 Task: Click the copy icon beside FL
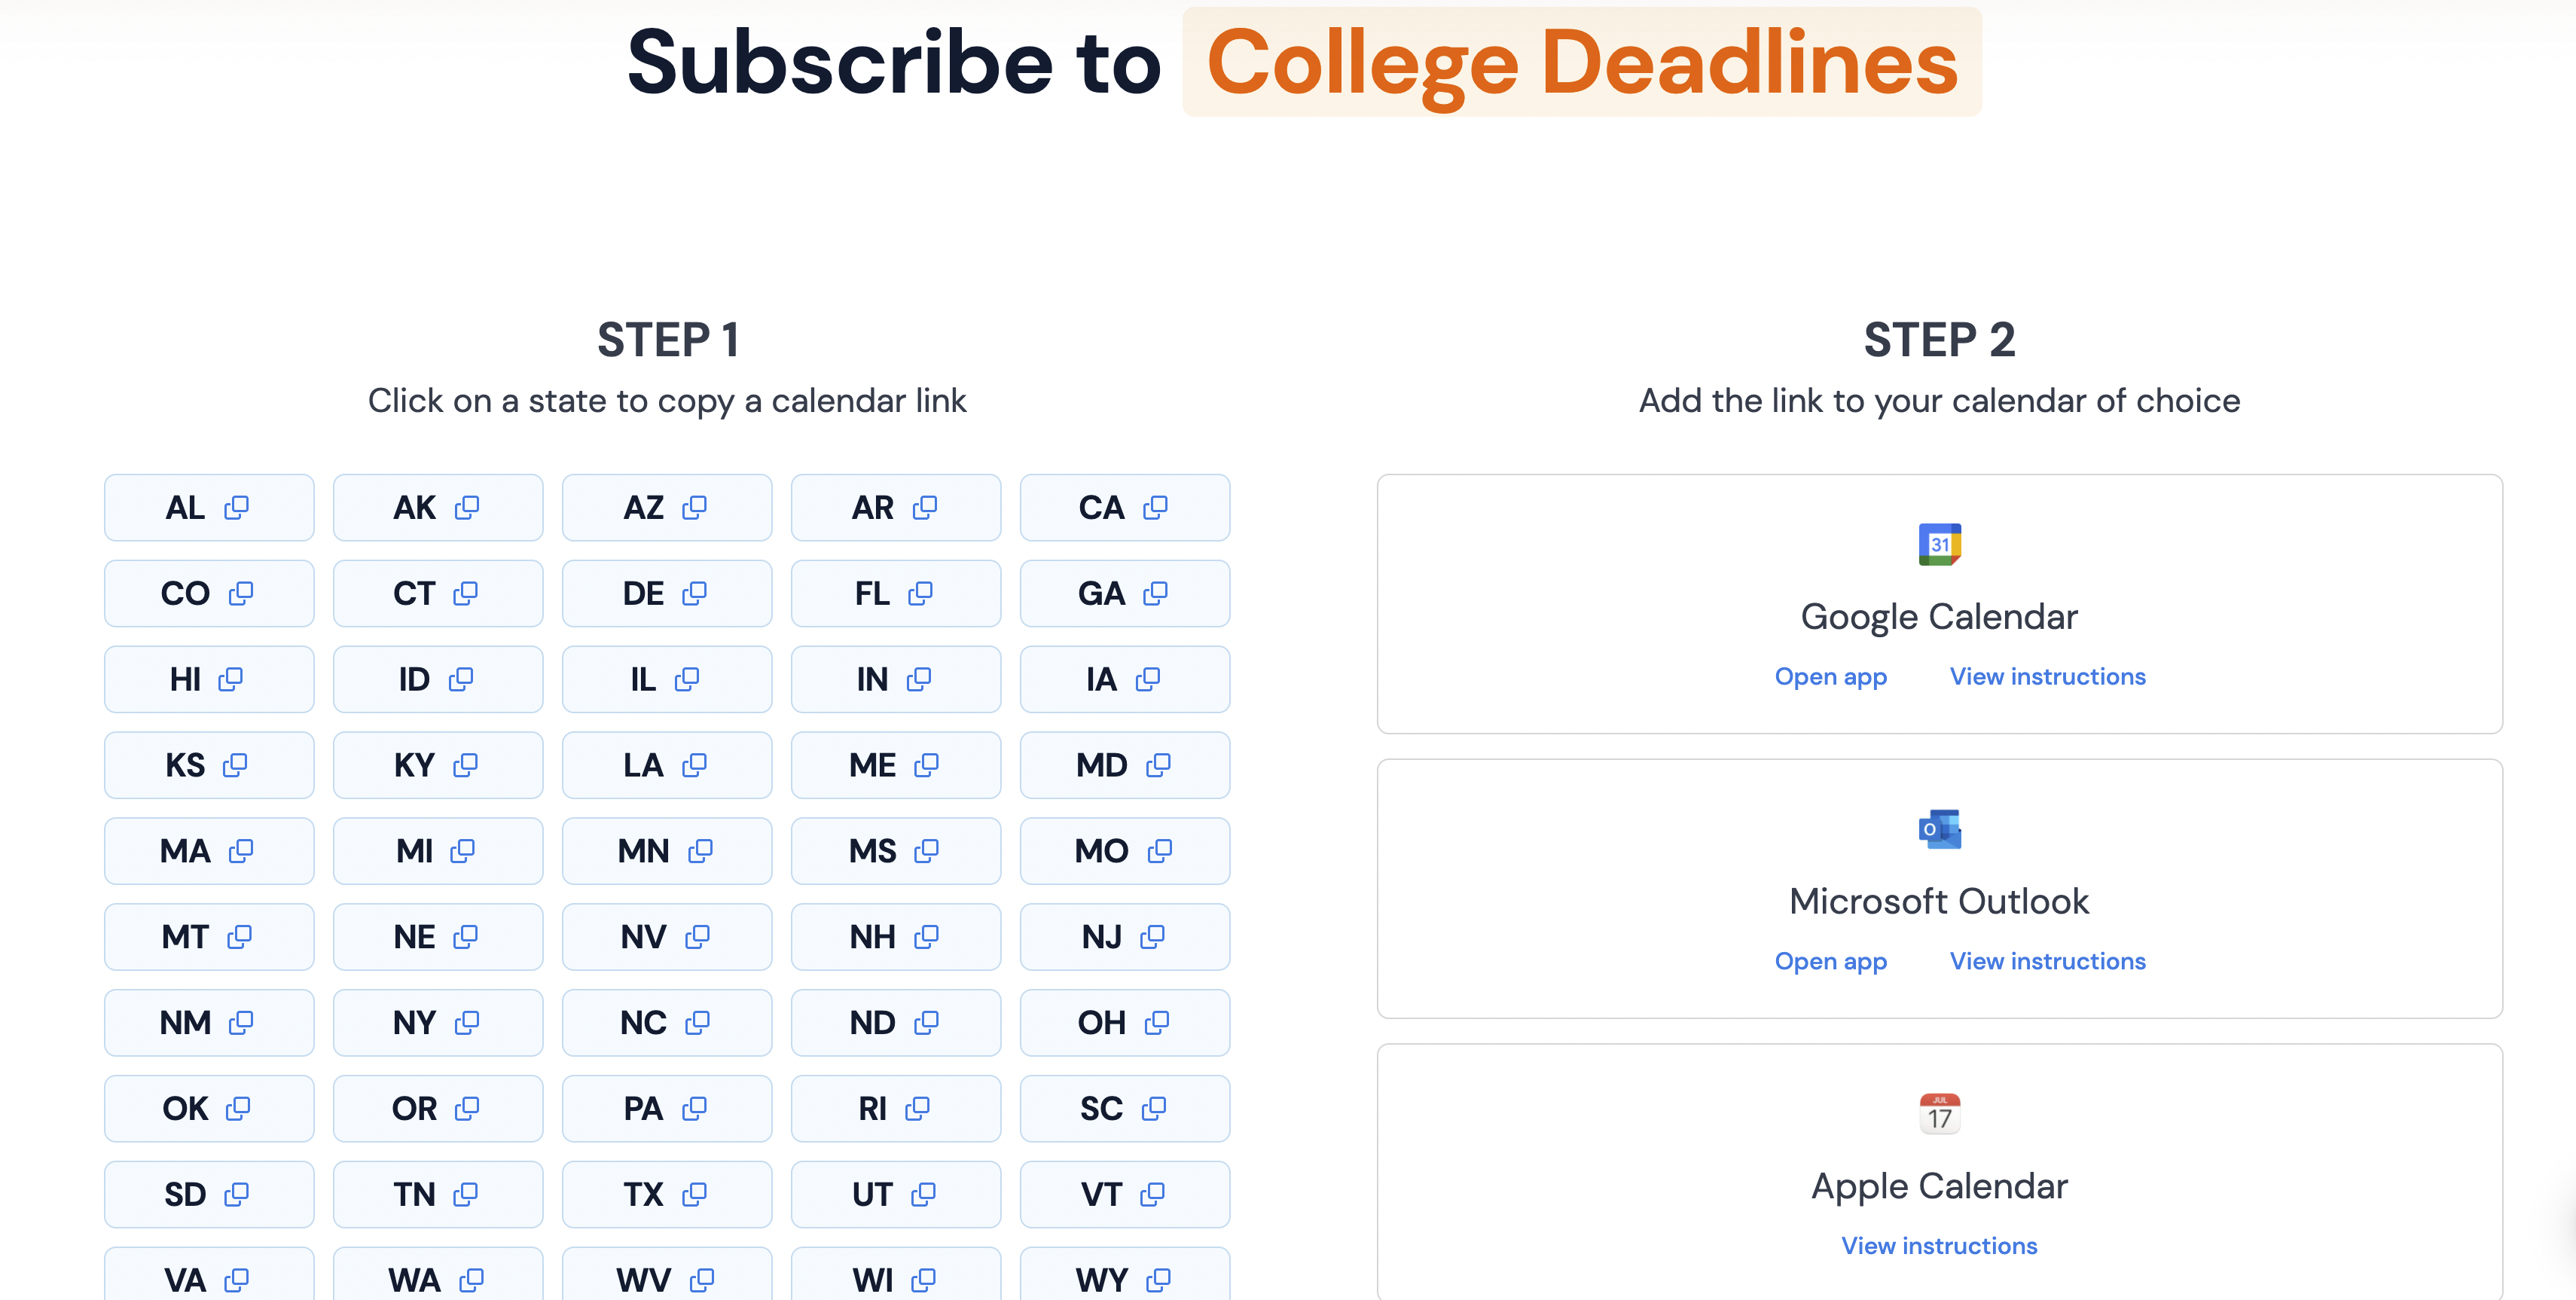[923, 593]
